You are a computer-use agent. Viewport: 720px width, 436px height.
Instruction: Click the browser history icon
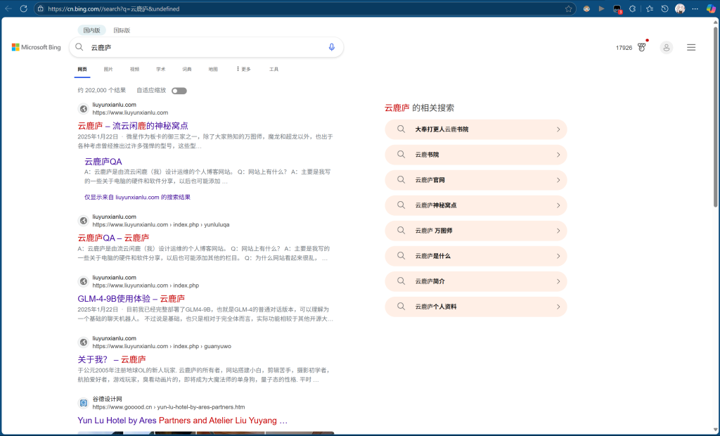coord(664,8)
